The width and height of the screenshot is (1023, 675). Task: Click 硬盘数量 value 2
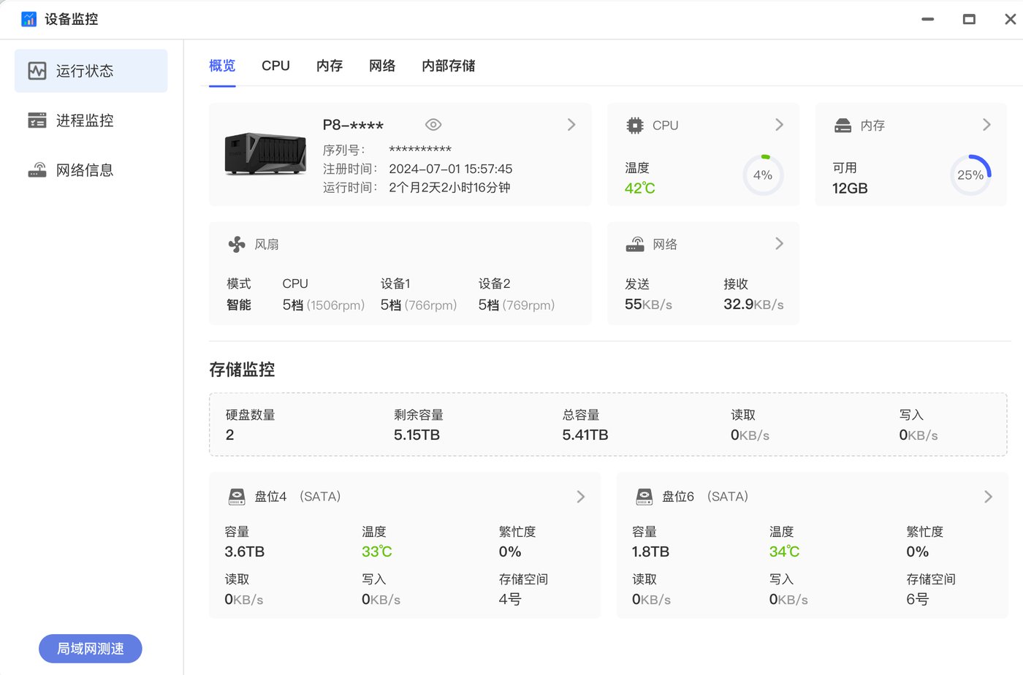(230, 435)
